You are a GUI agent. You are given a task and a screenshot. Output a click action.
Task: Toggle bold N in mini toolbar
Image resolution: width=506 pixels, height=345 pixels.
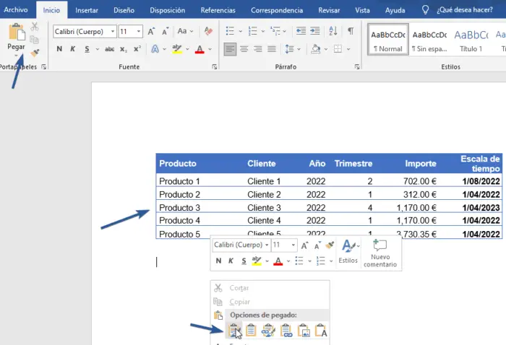coord(218,261)
